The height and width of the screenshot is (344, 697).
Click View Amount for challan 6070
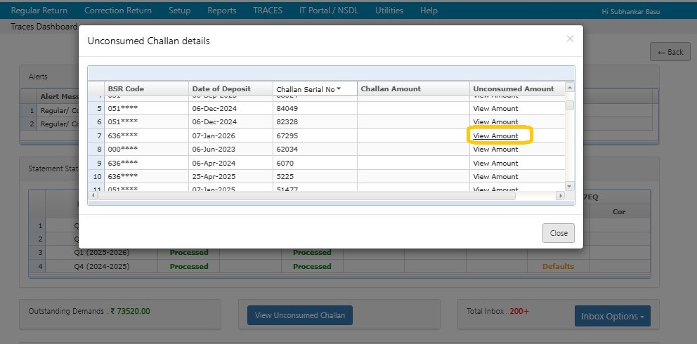[495, 163]
